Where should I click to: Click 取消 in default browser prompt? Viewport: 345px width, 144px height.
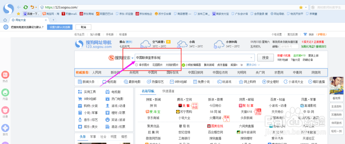pos(83,27)
